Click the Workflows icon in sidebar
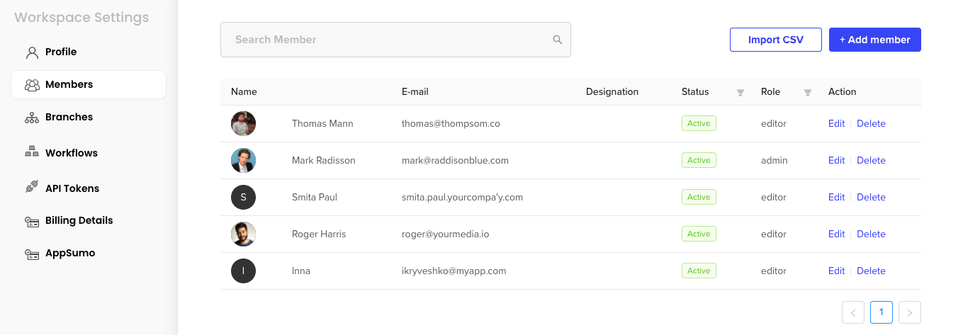 [32, 152]
